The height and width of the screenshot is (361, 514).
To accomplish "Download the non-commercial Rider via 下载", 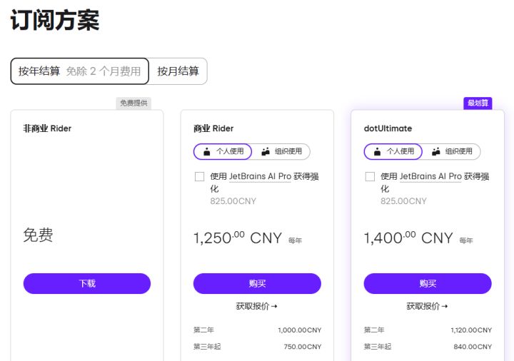I will (87, 283).
